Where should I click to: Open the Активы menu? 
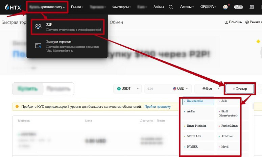pyautogui.click(x=187, y=7)
